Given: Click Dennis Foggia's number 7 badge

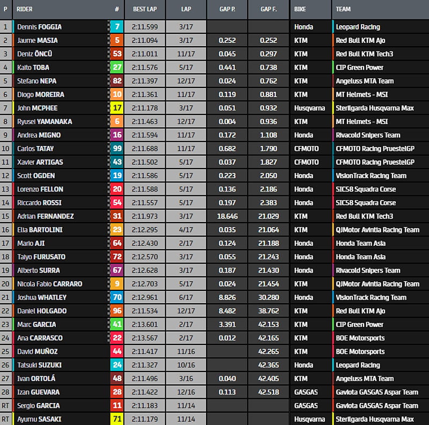Looking at the screenshot, I should click(117, 27).
